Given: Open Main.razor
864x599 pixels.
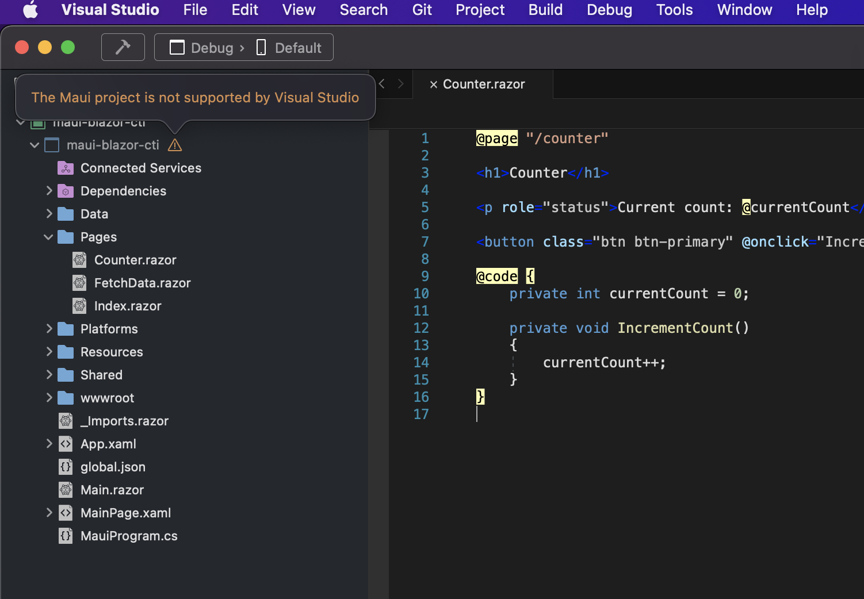Looking at the screenshot, I should (x=112, y=490).
